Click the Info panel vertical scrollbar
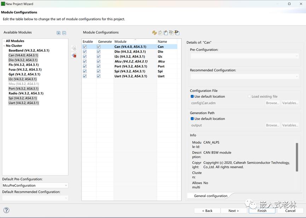Screen dimensions: 306x218 click(x=297, y=157)
